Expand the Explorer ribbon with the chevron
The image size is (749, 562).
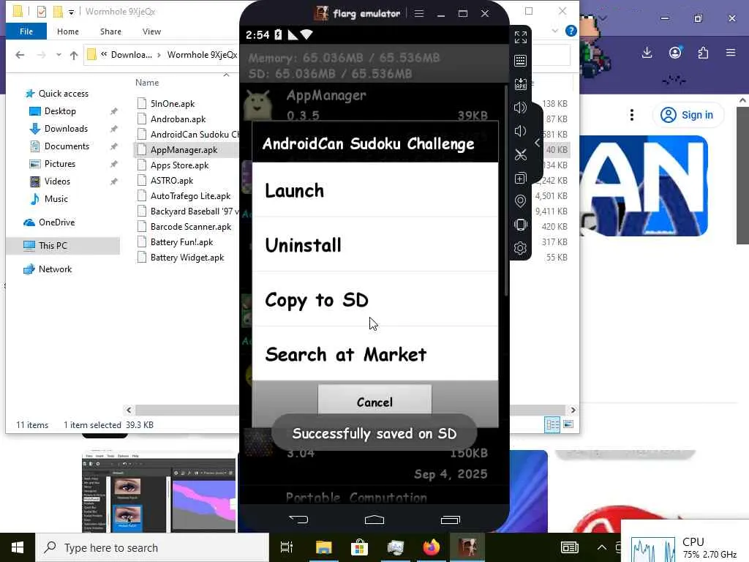554,31
